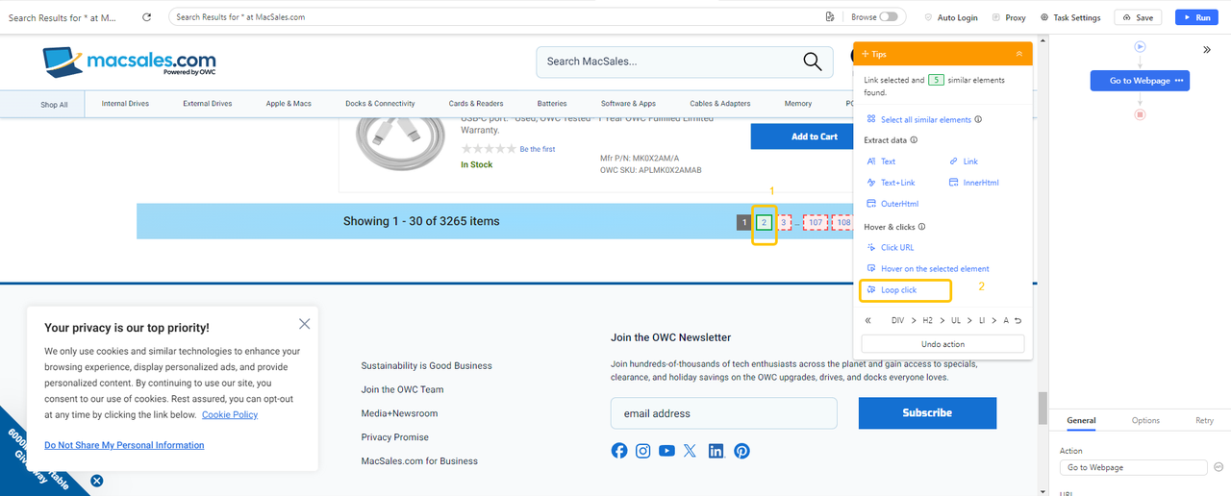Open the Facebook social icon
This screenshot has width=1231, height=496.
(x=619, y=451)
